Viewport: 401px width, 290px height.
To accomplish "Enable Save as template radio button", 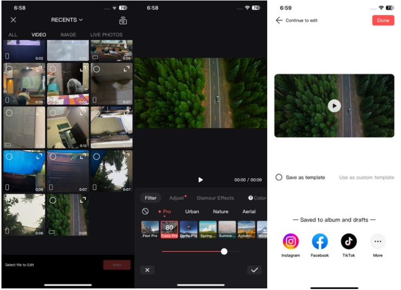I will point(279,178).
